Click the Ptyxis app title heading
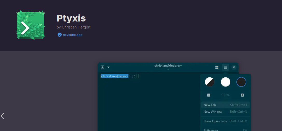 tap(71, 18)
